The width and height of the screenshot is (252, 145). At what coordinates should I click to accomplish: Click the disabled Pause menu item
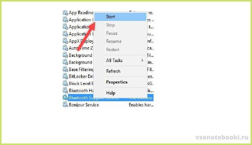pyautogui.click(x=112, y=33)
